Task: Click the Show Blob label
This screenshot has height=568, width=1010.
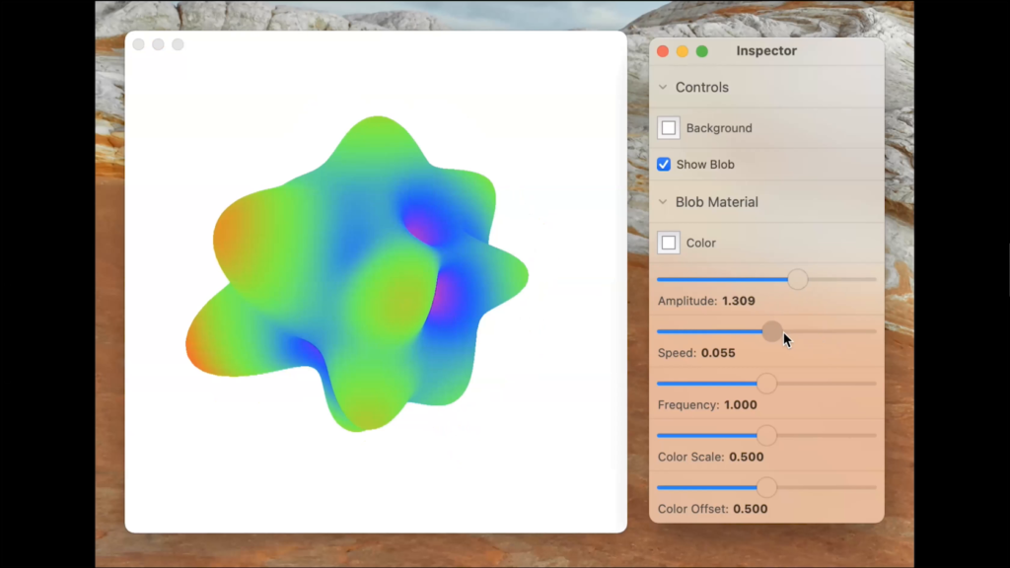Action: click(x=705, y=165)
